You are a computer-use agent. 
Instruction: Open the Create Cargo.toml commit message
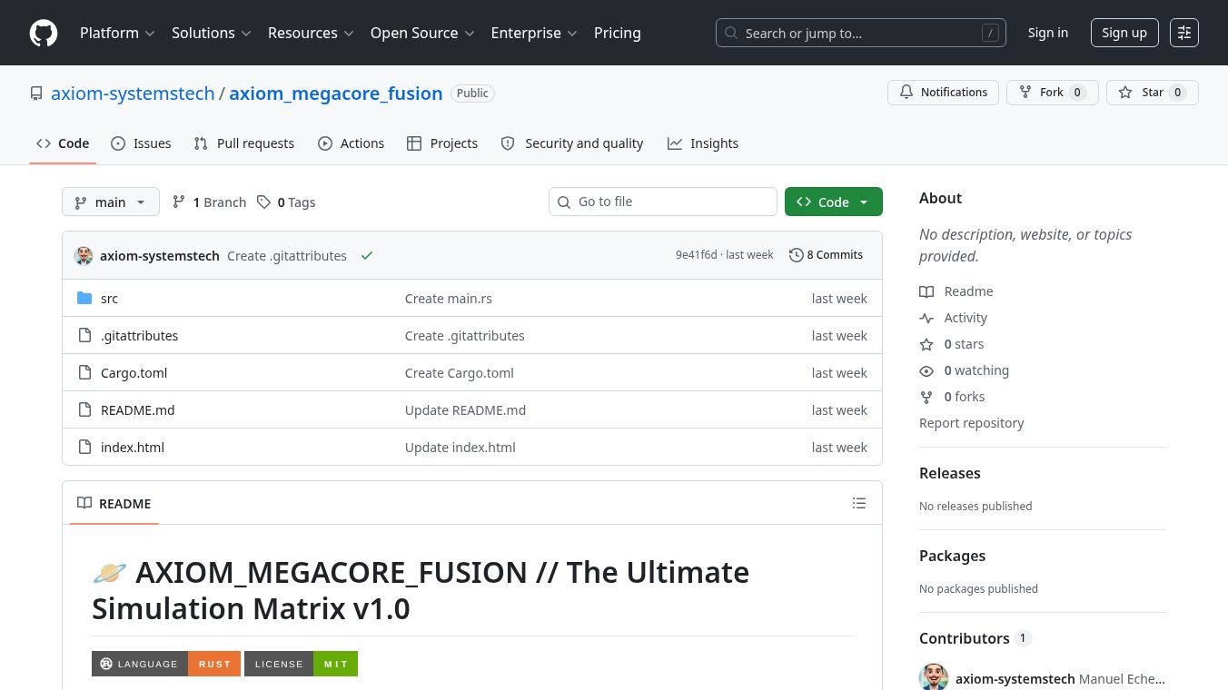coord(460,373)
